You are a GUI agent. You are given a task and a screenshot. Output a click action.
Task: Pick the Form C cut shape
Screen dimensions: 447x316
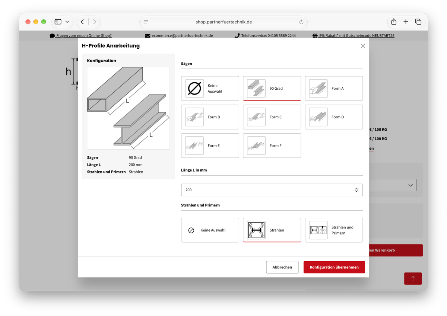[x=272, y=117]
